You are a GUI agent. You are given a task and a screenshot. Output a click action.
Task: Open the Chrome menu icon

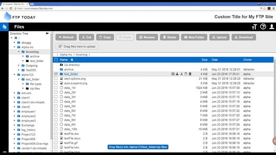click(x=273, y=8)
